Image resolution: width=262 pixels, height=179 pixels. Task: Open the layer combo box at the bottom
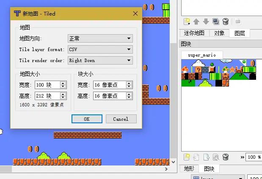[x=218, y=177]
